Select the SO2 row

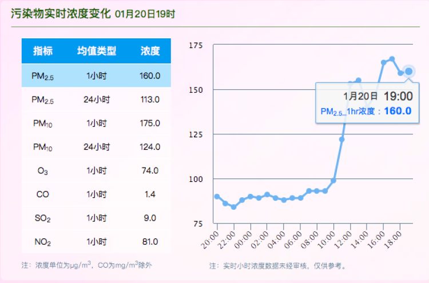click(96, 218)
